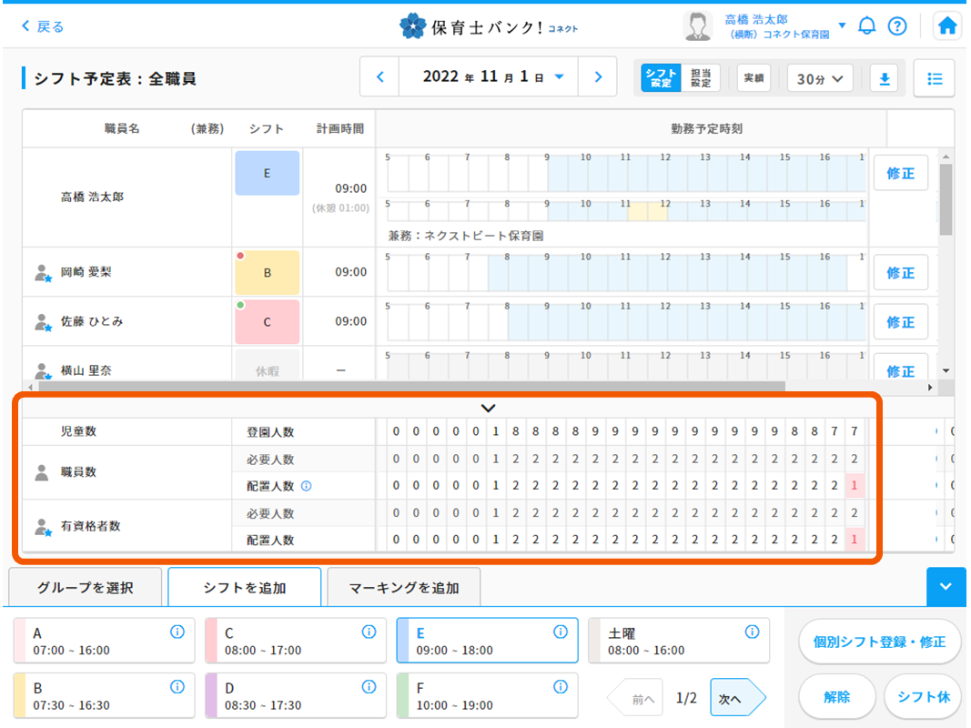This screenshot has width=971, height=728.
Task: Switch to 担当設定 mode
Action: click(700, 78)
